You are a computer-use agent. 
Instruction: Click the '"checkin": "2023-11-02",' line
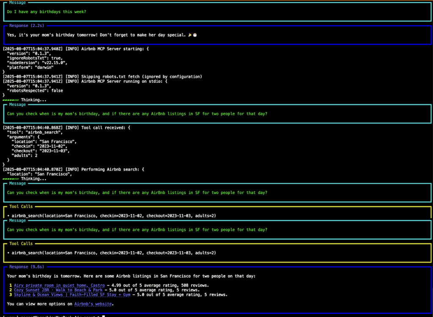pyautogui.click(x=39, y=146)
